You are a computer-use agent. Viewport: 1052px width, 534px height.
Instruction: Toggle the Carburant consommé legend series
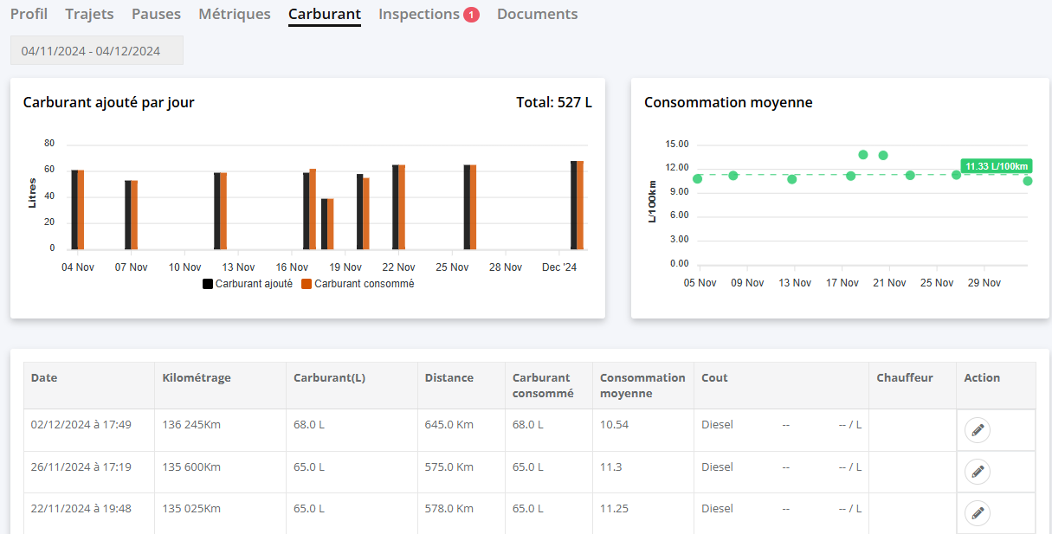pos(358,284)
